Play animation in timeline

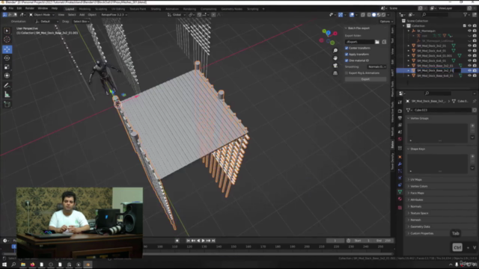tap(203, 241)
